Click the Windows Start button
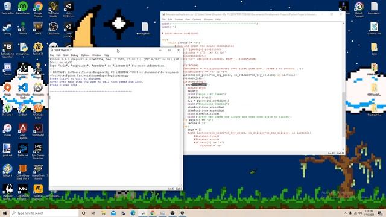Viewport: 386px width, 217px height. 5,213
